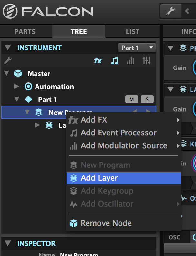Switch to the TREE tab
Image resolution: width=196 pixels, height=256 pixels.
click(78, 31)
